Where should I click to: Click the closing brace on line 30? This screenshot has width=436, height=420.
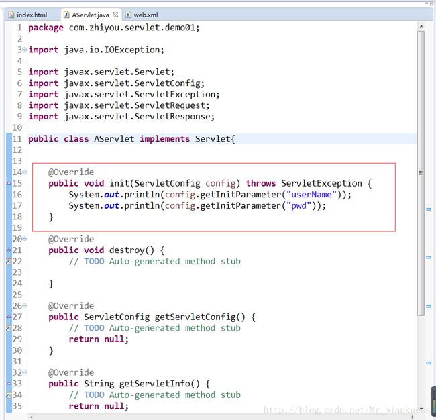click(51, 350)
